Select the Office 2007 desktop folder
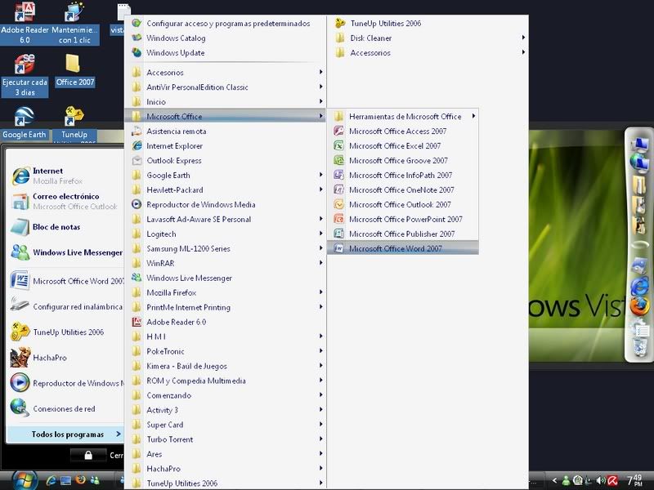 tap(75, 70)
